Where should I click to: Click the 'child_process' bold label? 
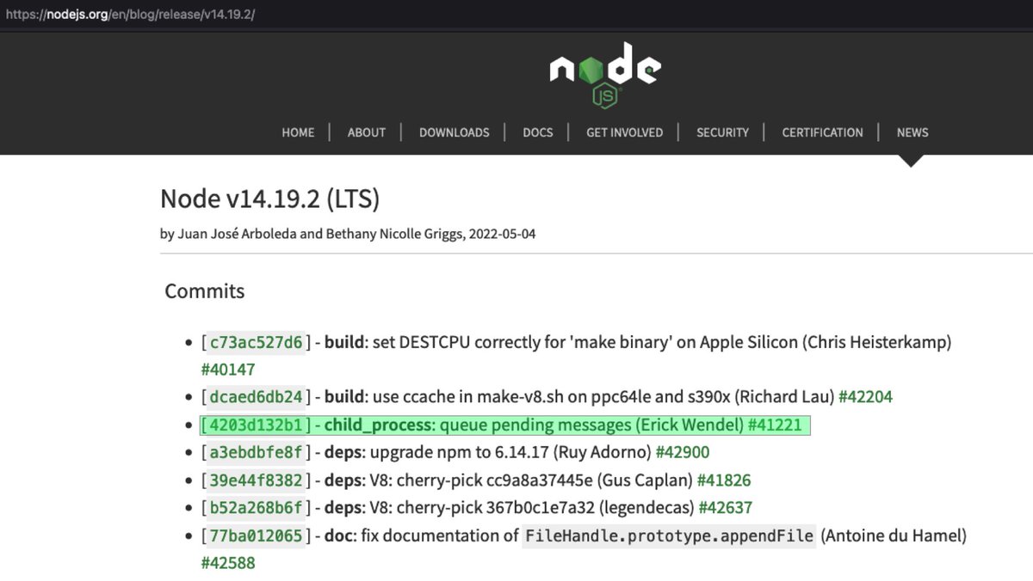[377, 425]
